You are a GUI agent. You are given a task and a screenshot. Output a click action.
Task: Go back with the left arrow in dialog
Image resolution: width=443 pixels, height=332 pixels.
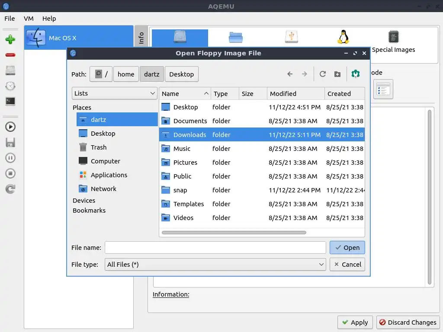(290, 74)
